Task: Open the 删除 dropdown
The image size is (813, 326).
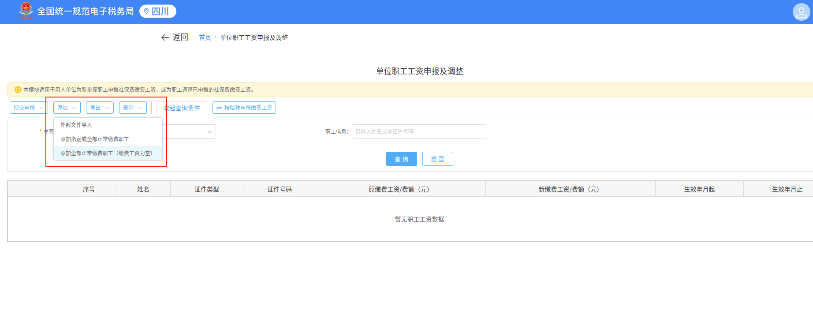Action: (133, 108)
